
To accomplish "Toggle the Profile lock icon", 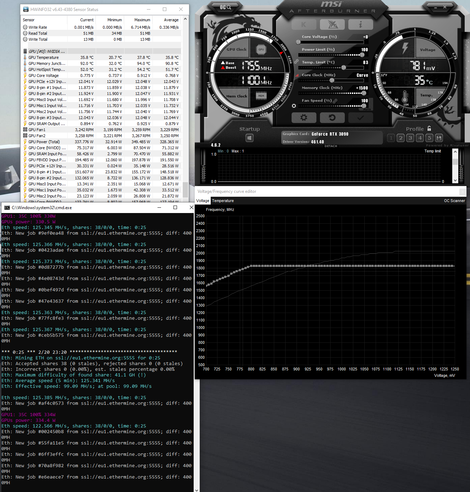I will tap(429, 129).
